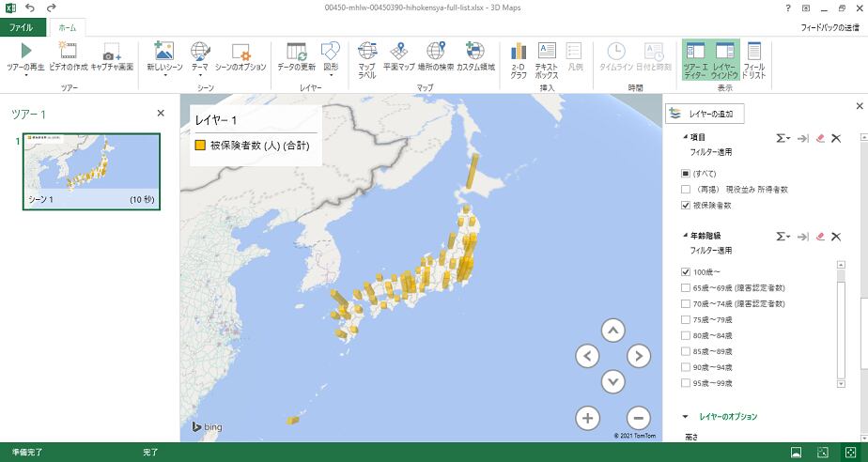Viewport: 868px width, 462px height.
Task: Select the ホーム ribbon tab
Action: coord(68,28)
